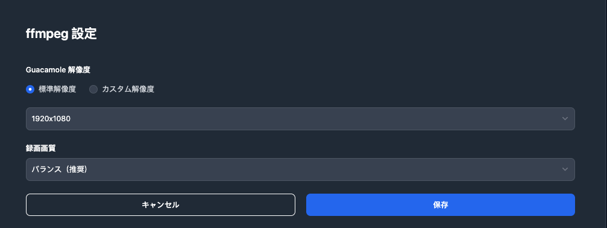Screen dimensions: 607x228
Task: Click the empty gray circle beside カスタム解像度
Action: (93, 89)
